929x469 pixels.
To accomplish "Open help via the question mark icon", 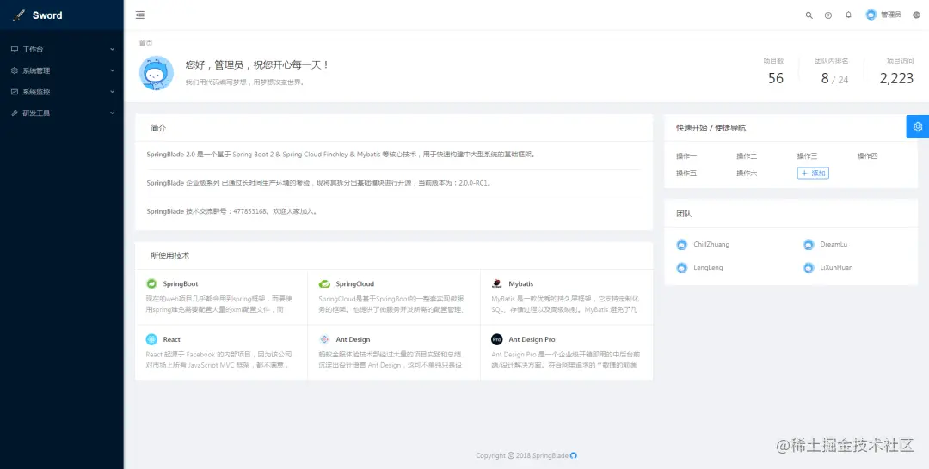I will [828, 15].
